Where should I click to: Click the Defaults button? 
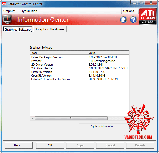(140, 145)
